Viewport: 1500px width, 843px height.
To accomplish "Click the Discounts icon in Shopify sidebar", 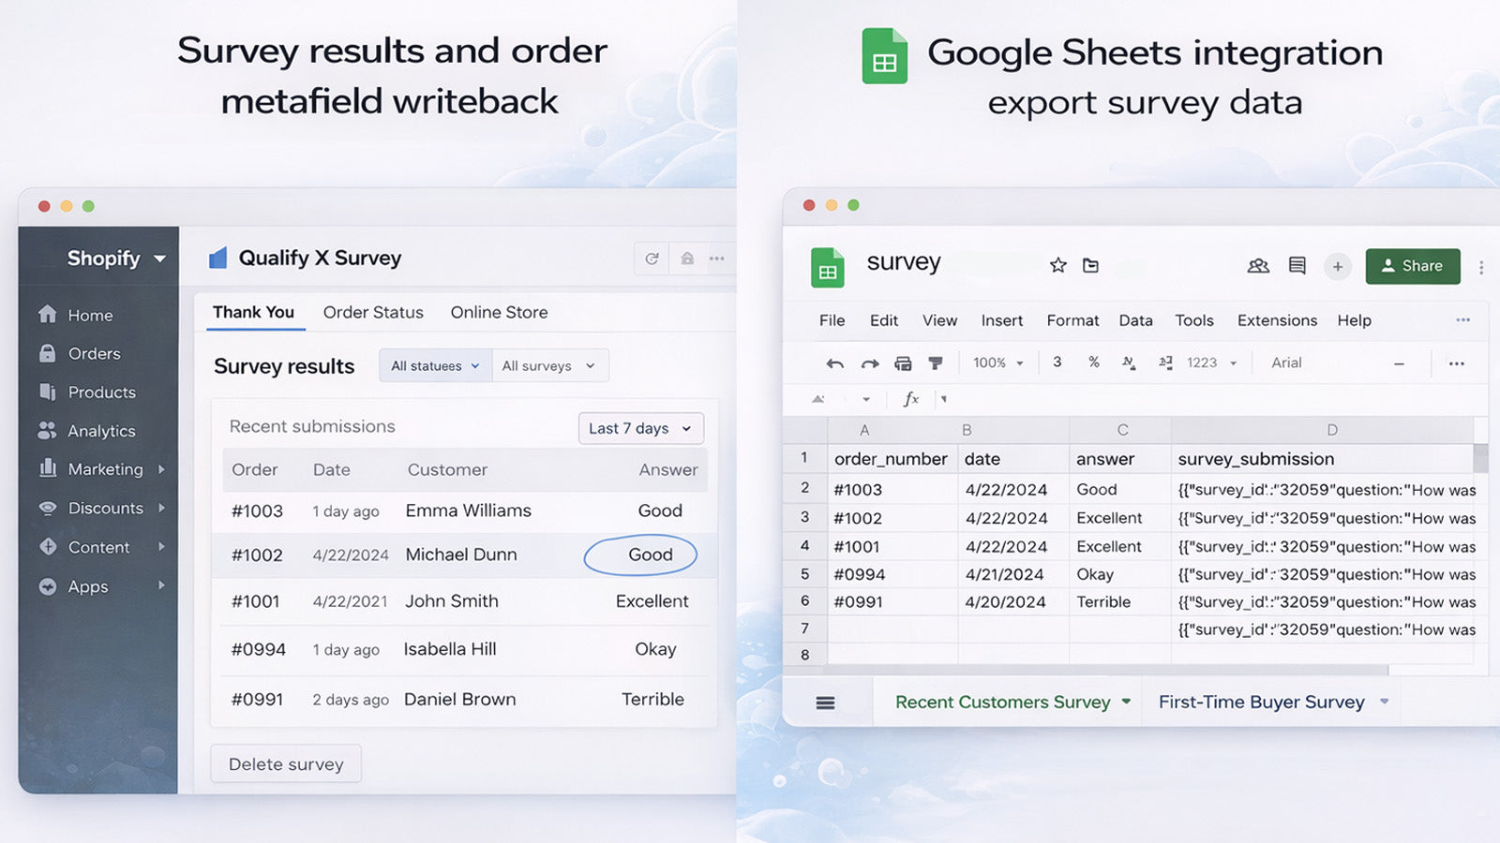I will (x=47, y=508).
